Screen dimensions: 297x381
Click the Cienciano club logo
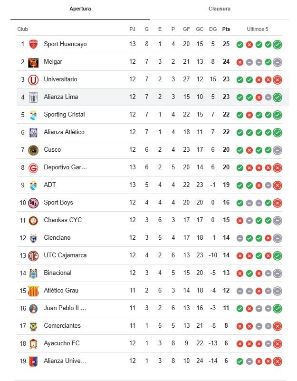pos(34,237)
